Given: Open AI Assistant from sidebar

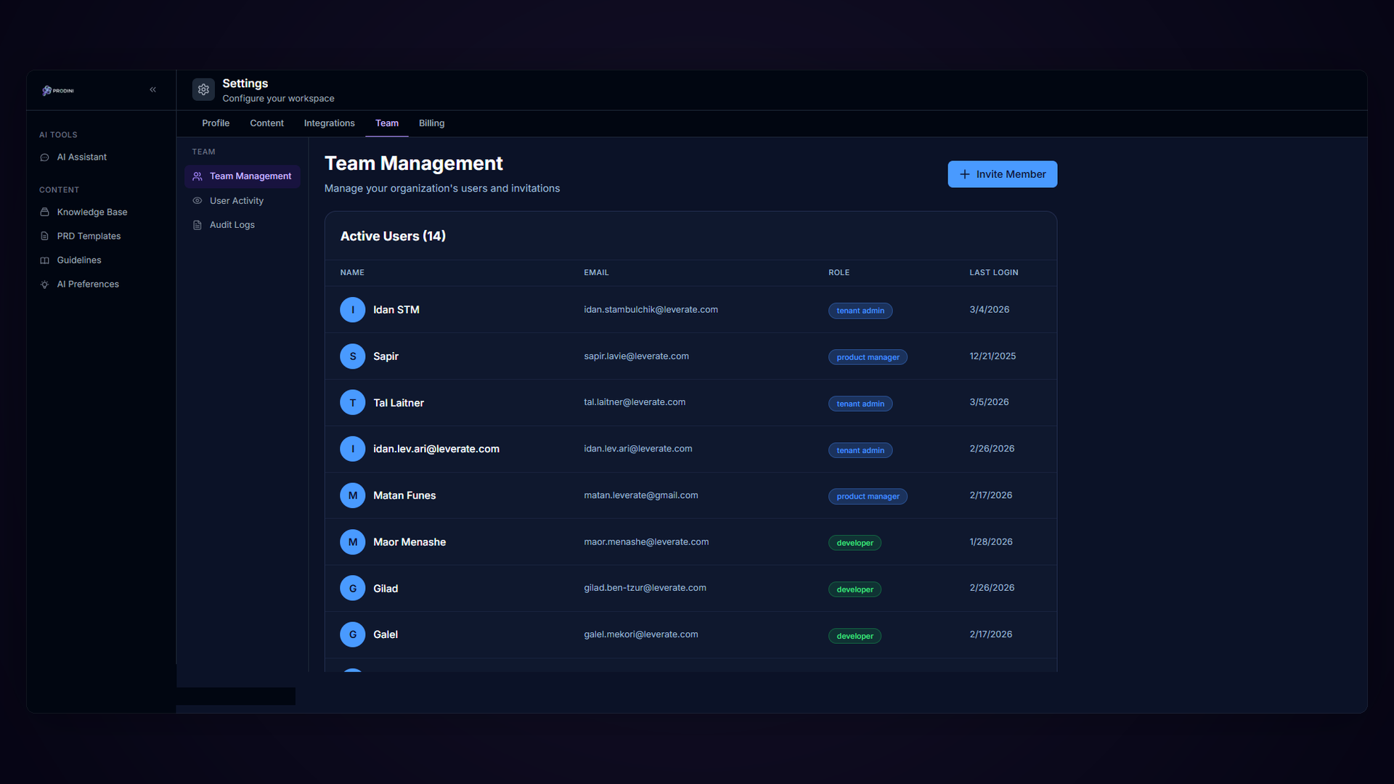Looking at the screenshot, I should (81, 158).
